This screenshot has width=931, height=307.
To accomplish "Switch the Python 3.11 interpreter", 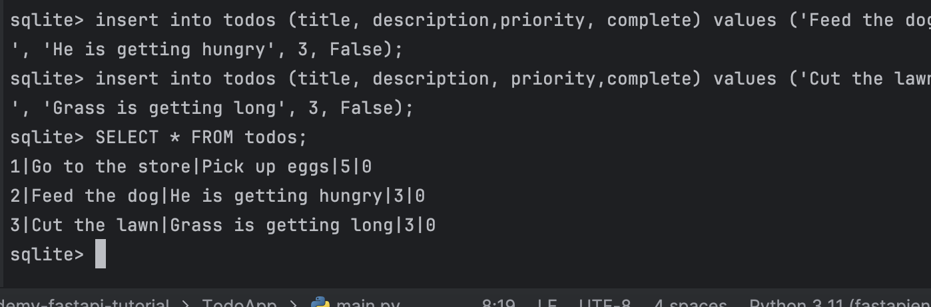I will point(840,304).
